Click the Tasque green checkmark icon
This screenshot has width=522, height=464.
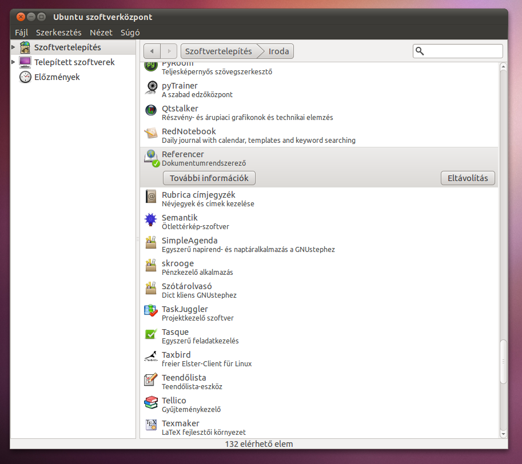(151, 334)
